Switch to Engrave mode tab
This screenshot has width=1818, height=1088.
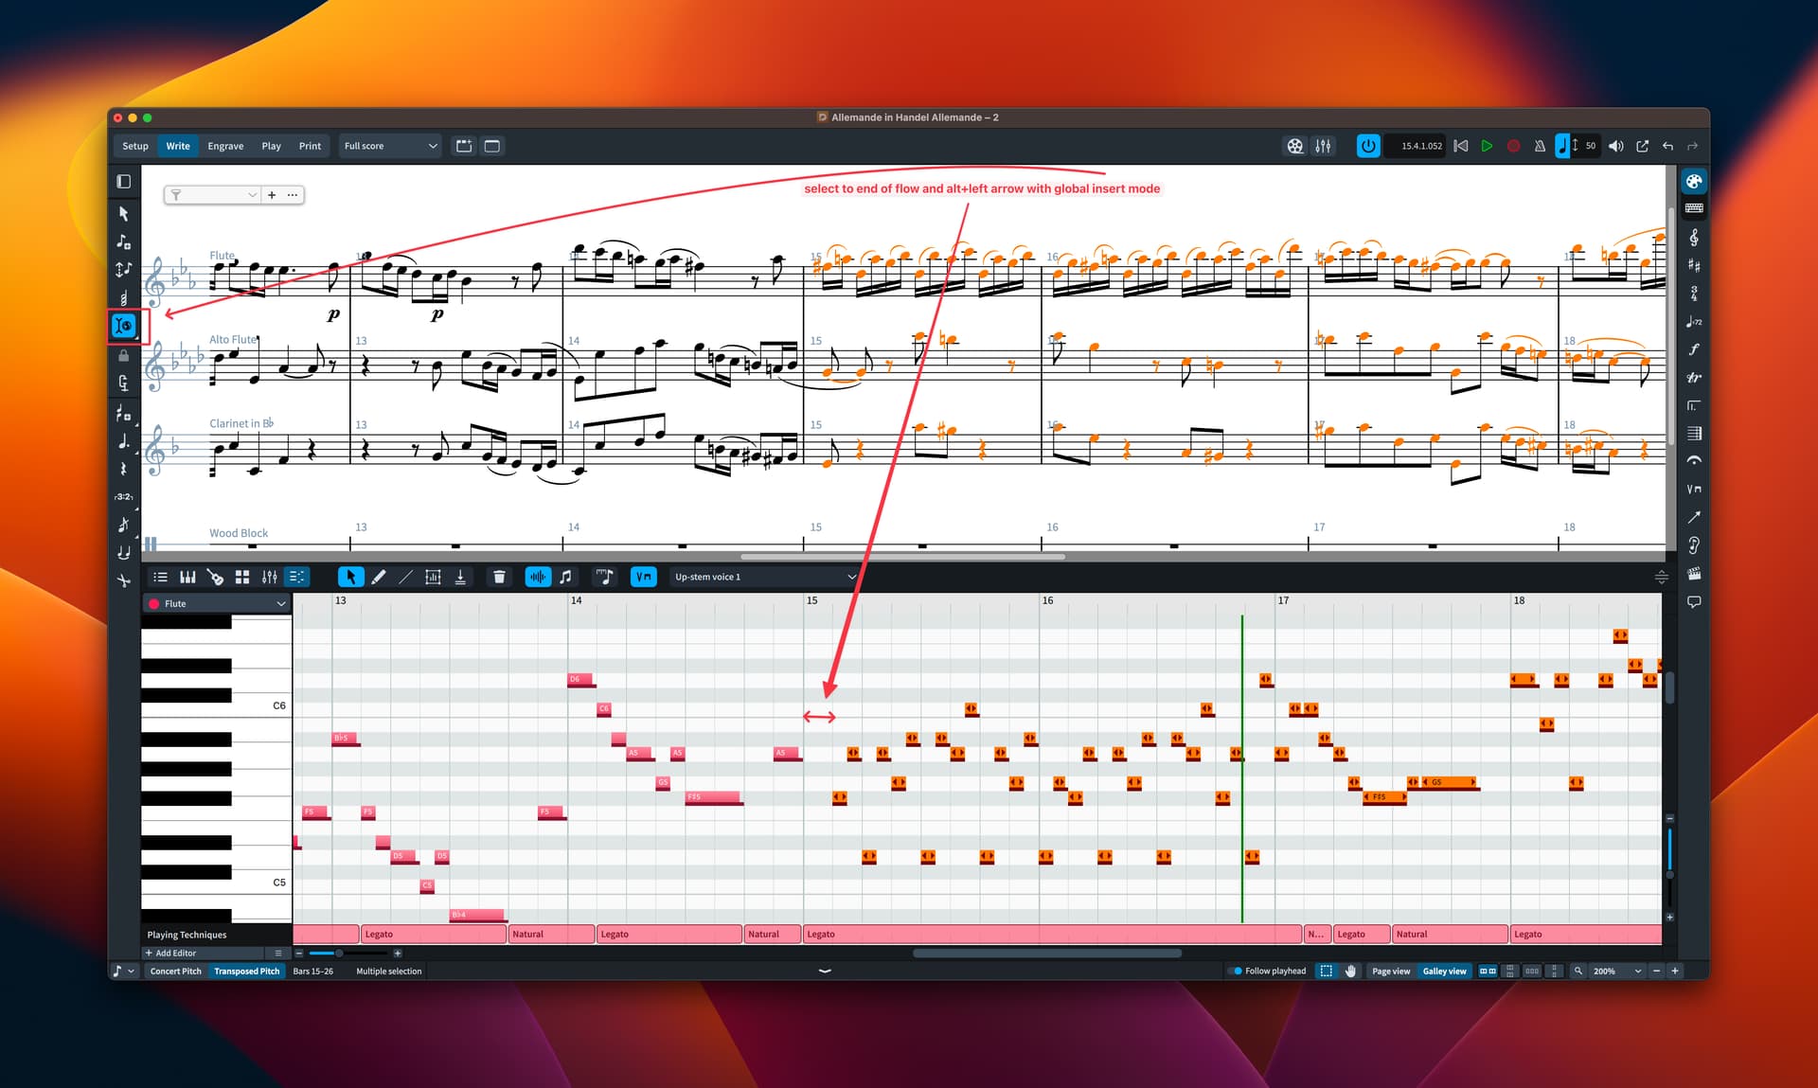[225, 146]
